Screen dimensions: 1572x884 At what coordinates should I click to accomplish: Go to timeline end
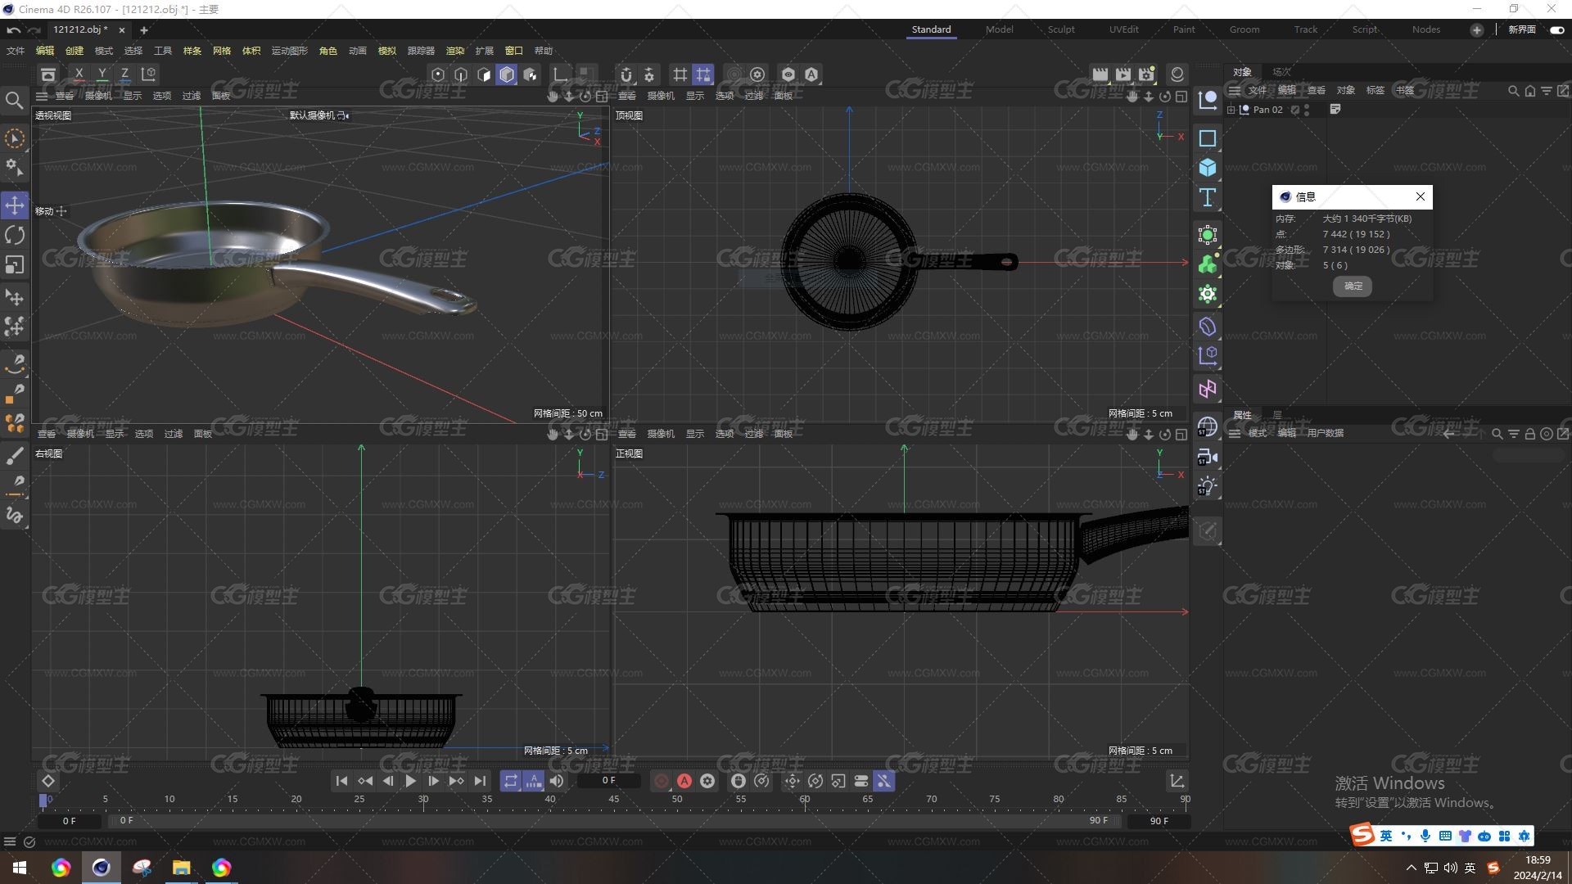(480, 781)
